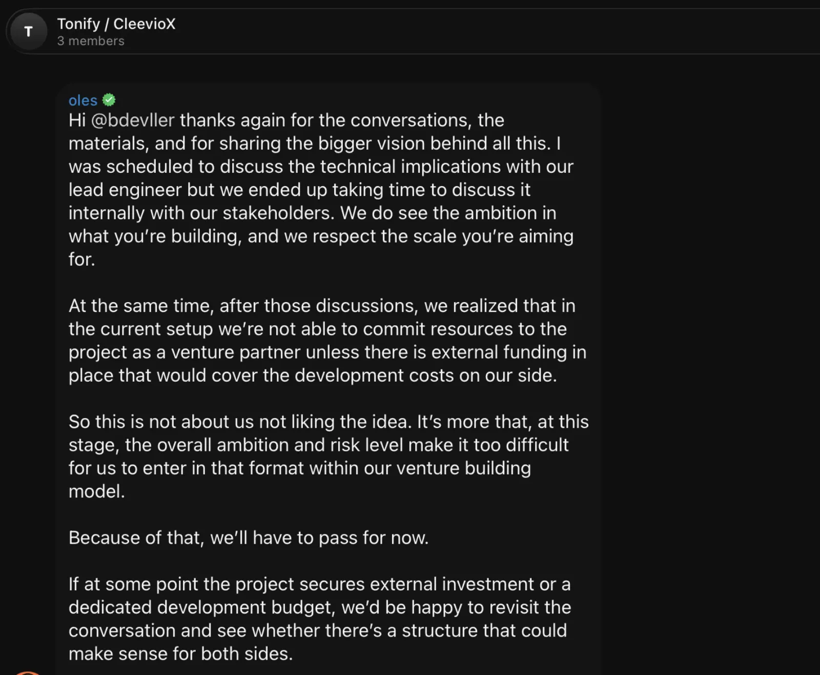
Task: Click the phrase 'dedicated development budget'
Action: (x=202, y=607)
